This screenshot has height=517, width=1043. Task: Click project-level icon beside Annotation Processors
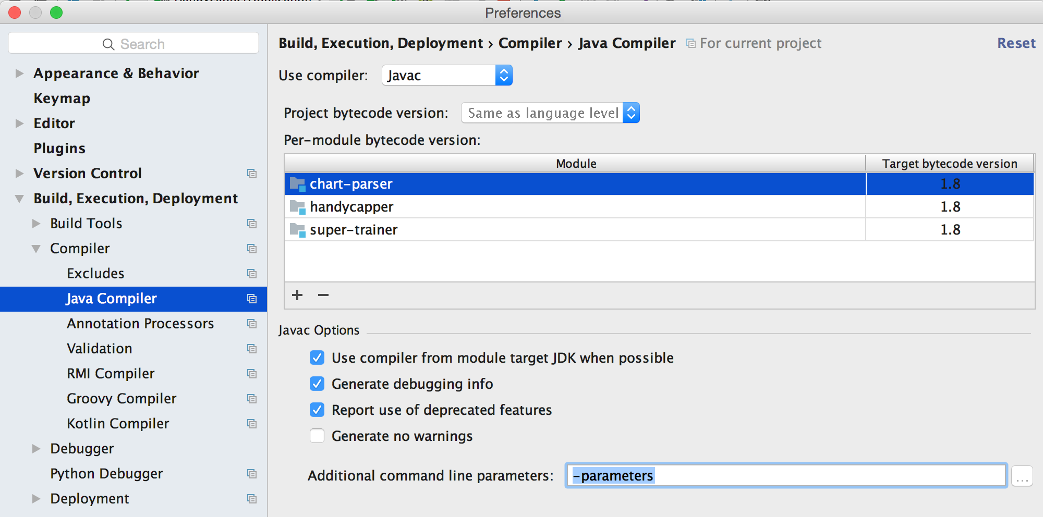click(x=252, y=324)
